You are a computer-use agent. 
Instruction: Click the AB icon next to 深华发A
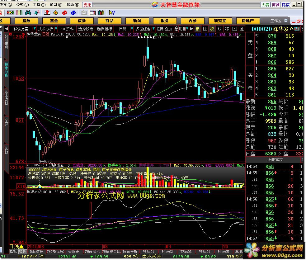[297, 29]
